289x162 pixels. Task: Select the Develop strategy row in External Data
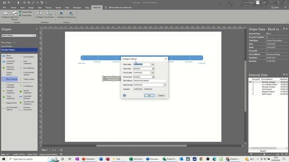point(268,82)
